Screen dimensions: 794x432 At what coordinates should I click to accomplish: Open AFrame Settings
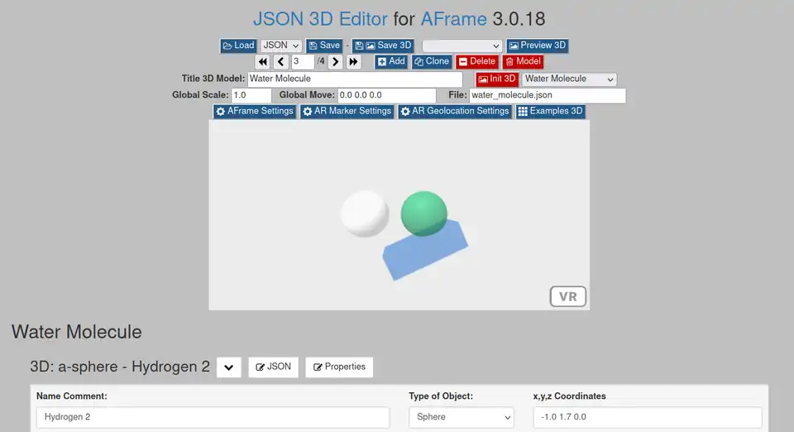coord(255,112)
